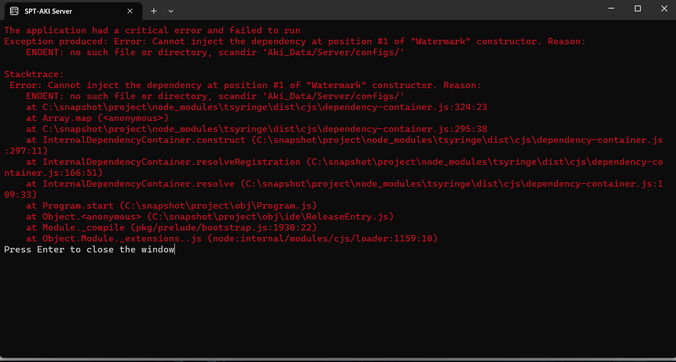Click the 'at Program.start' stack line
The height and width of the screenshot is (362, 676).
(x=171, y=205)
